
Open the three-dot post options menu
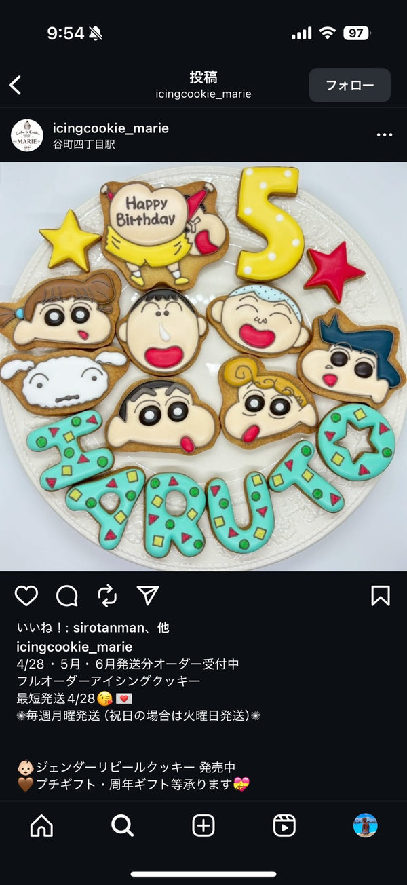coord(385,135)
